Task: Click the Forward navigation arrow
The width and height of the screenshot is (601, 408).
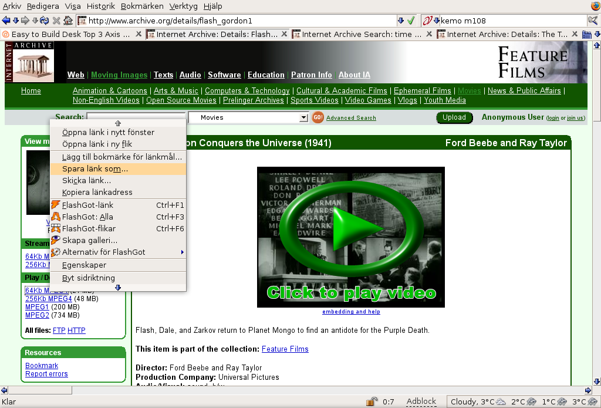Action: click(25, 21)
